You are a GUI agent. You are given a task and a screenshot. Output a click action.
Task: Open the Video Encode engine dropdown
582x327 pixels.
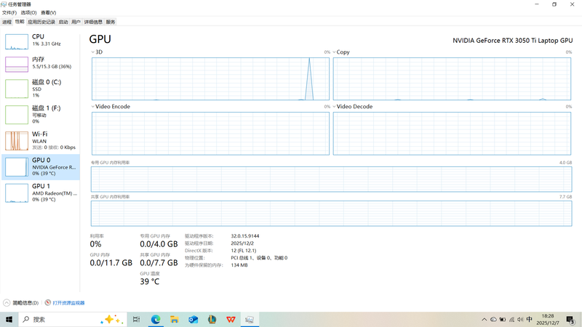pyautogui.click(x=93, y=107)
